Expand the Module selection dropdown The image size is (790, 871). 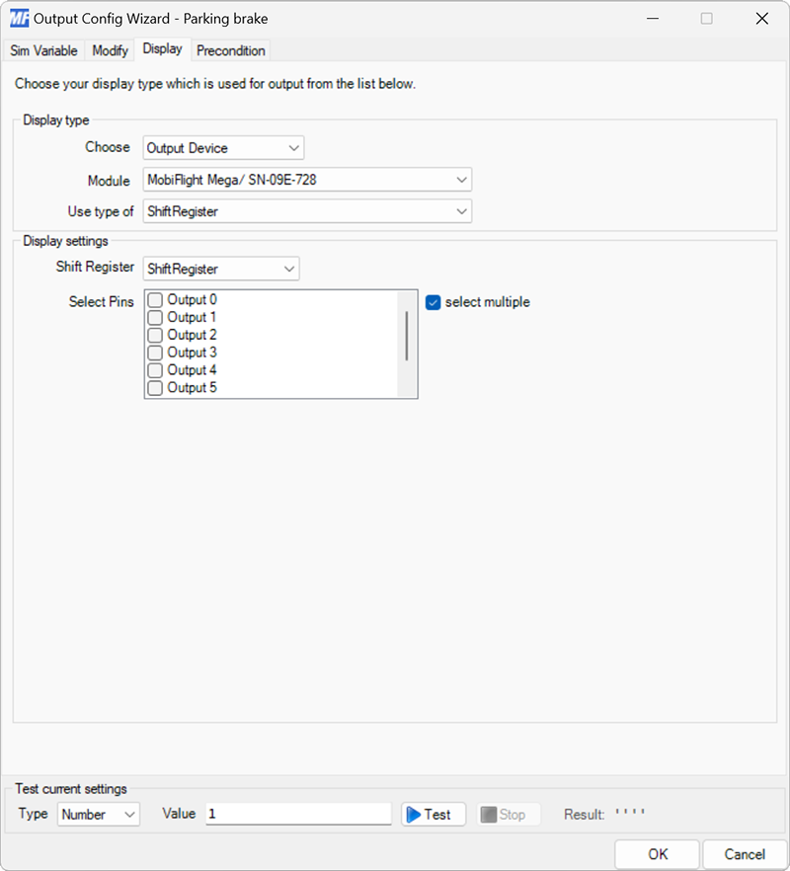click(461, 181)
